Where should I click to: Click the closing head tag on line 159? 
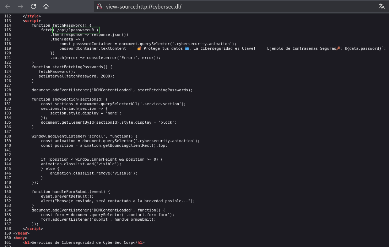21,233
